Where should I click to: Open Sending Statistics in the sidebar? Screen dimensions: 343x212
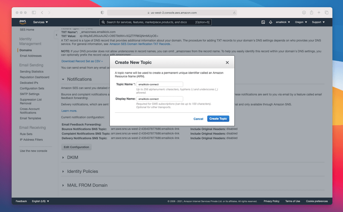[32, 72]
